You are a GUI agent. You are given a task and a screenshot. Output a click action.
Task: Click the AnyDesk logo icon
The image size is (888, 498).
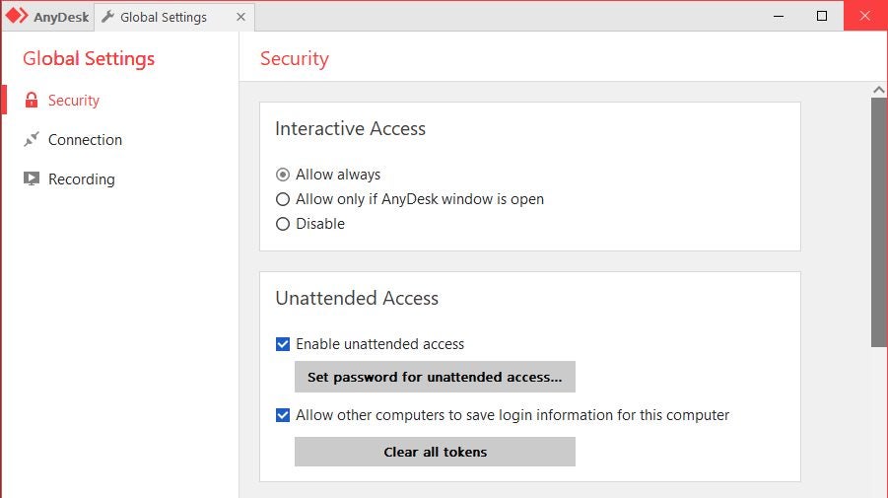click(18, 16)
